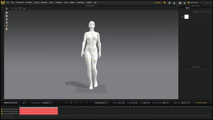Click the Add button in Object Browser
Image resolution: width=213 pixels, height=120 pixels.
point(196,12)
